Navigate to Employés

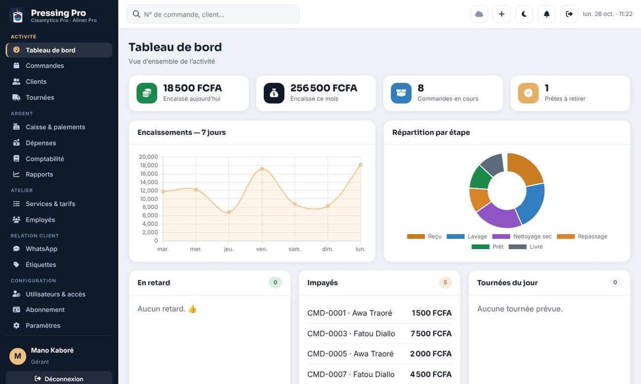pos(59,220)
